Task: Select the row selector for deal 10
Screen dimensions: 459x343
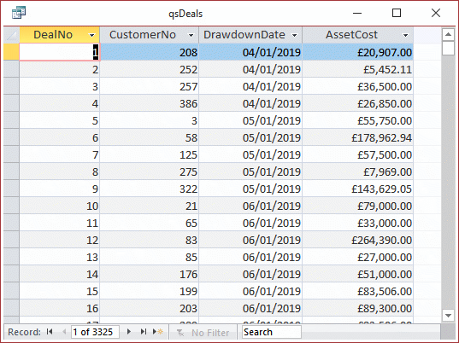Action: 11,206
